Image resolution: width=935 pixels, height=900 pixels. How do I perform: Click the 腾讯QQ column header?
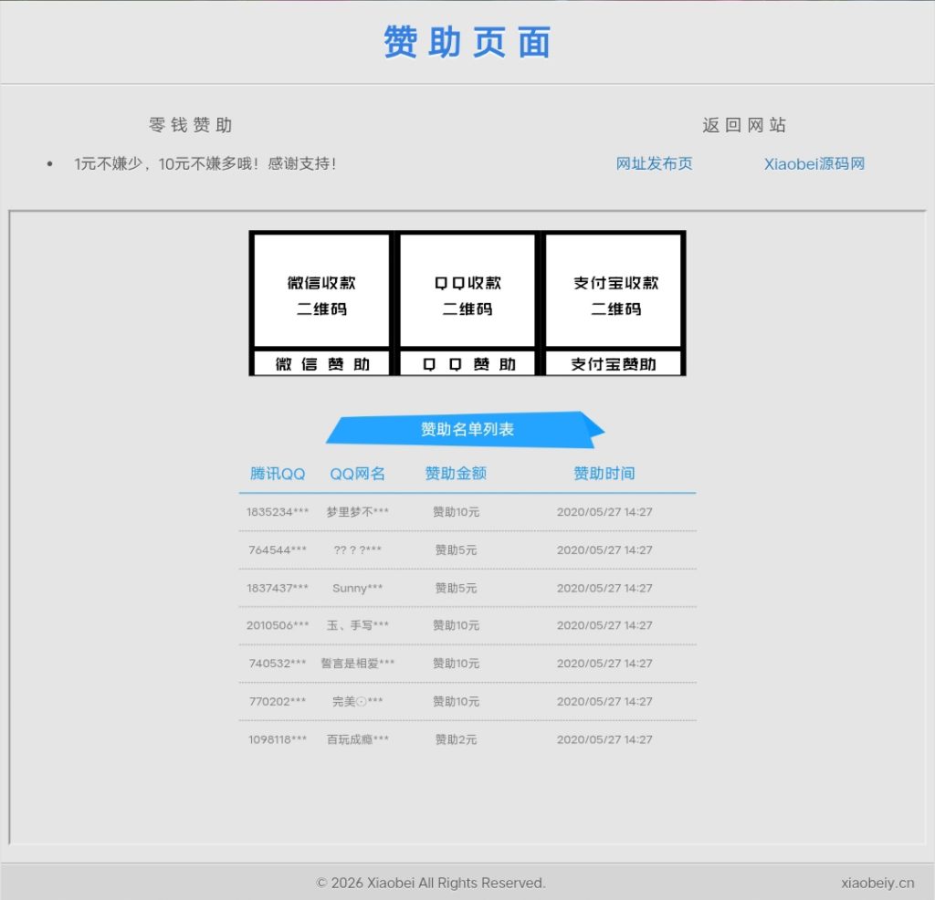coord(278,474)
